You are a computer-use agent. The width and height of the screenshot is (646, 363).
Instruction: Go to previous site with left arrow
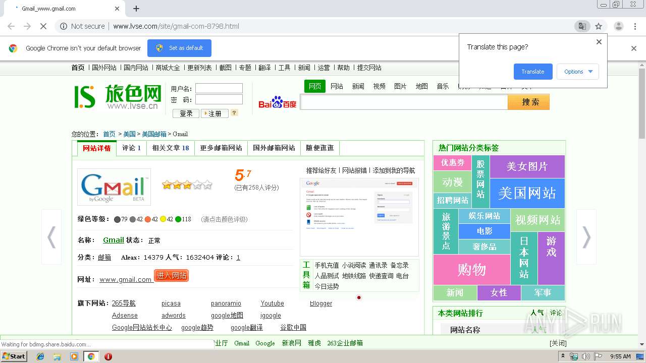click(x=51, y=237)
